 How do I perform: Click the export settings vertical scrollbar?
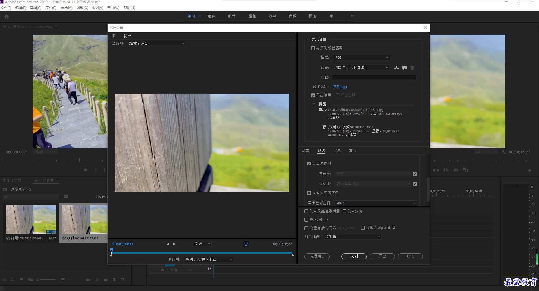[x=428, y=189]
